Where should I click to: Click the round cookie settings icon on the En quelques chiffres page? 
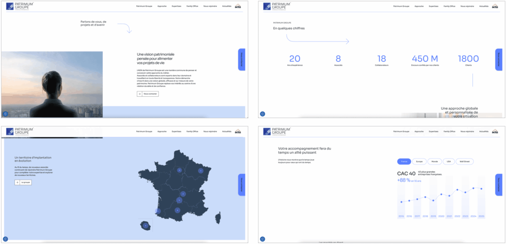click(263, 114)
